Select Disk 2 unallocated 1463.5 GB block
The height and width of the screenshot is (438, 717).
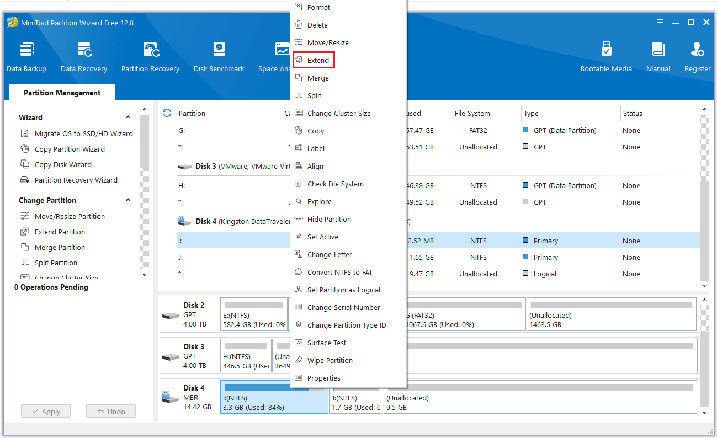[x=612, y=314]
